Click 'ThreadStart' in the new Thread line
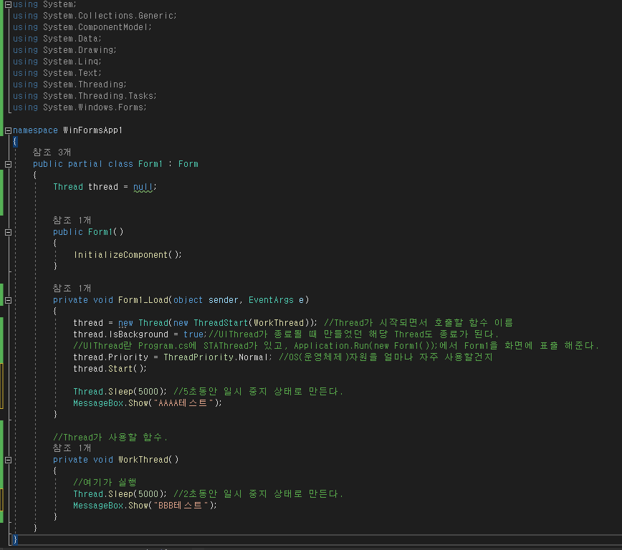622x550 pixels. point(221,323)
